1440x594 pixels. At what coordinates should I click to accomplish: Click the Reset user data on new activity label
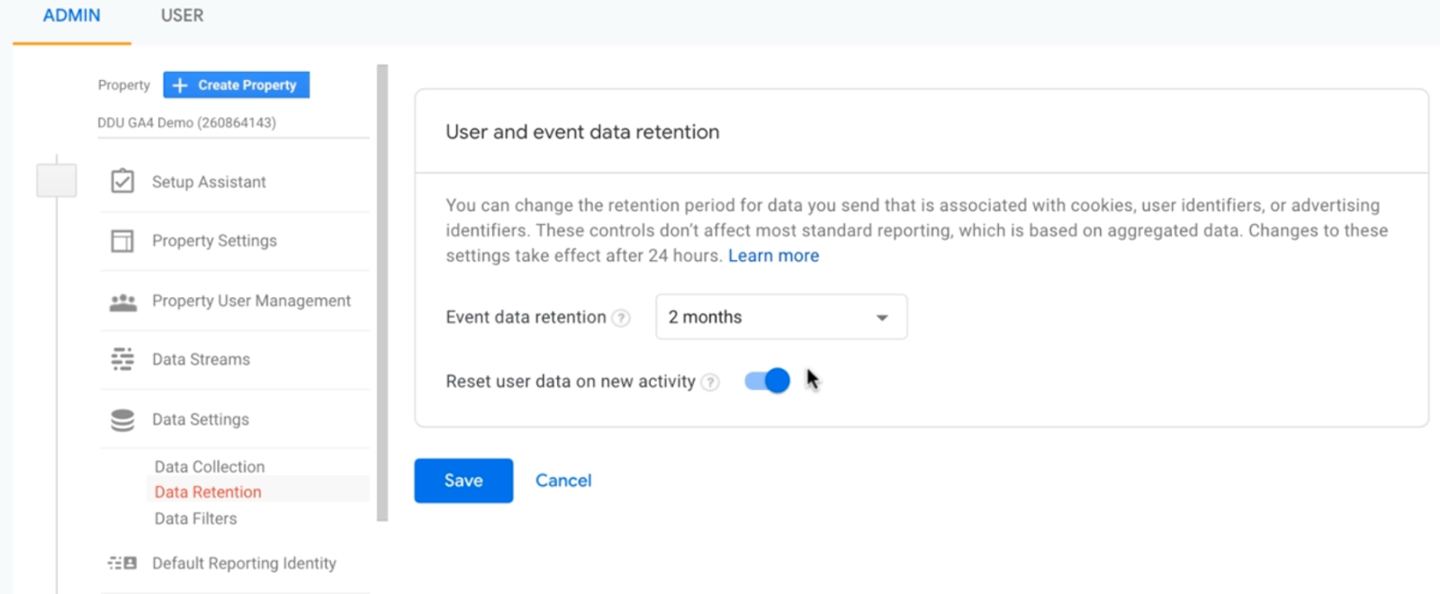coord(571,382)
